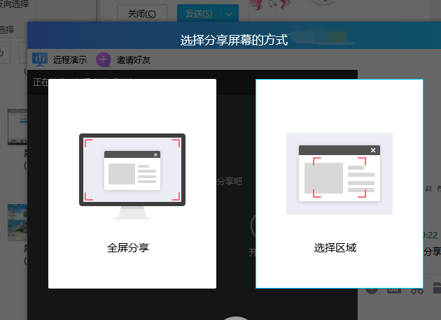Image resolution: width=441 pixels, height=320 pixels.
Task: Click the 邀请好友 purple plus icon
Action: tap(104, 59)
